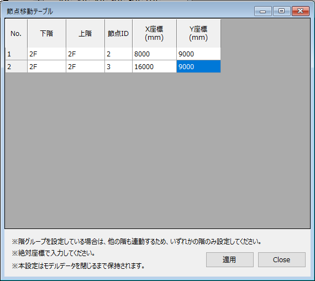Select the 下階 cell in row 1

pos(46,54)
